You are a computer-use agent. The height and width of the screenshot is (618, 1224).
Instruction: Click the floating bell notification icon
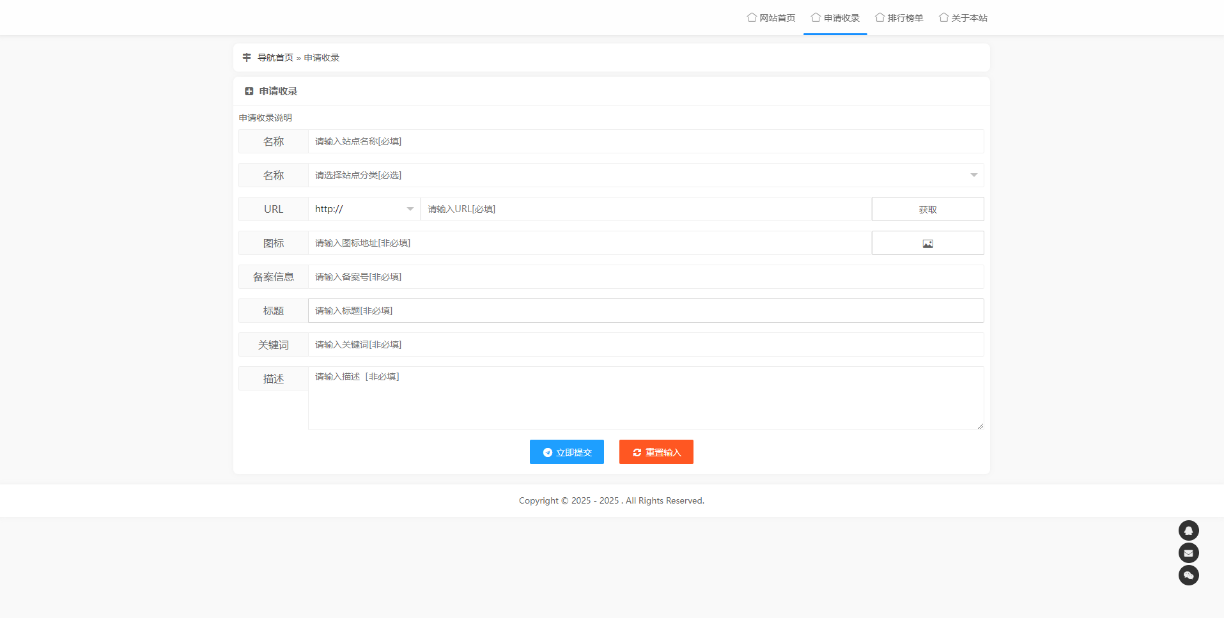coord(1189,530)
